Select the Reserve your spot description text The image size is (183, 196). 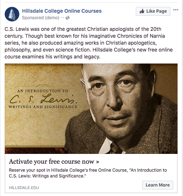pyautogui.click(x=88, y=173)
